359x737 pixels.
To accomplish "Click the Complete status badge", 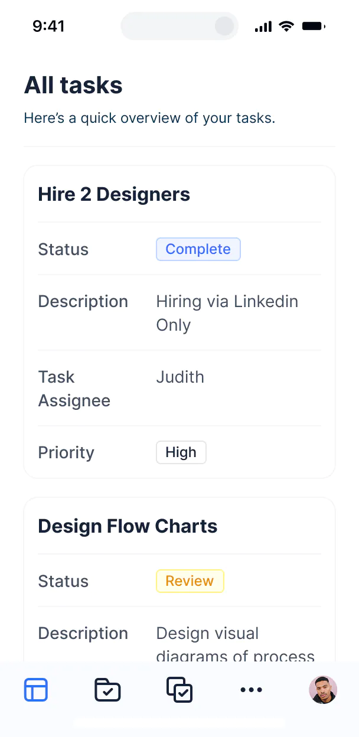I will point(198,249).
